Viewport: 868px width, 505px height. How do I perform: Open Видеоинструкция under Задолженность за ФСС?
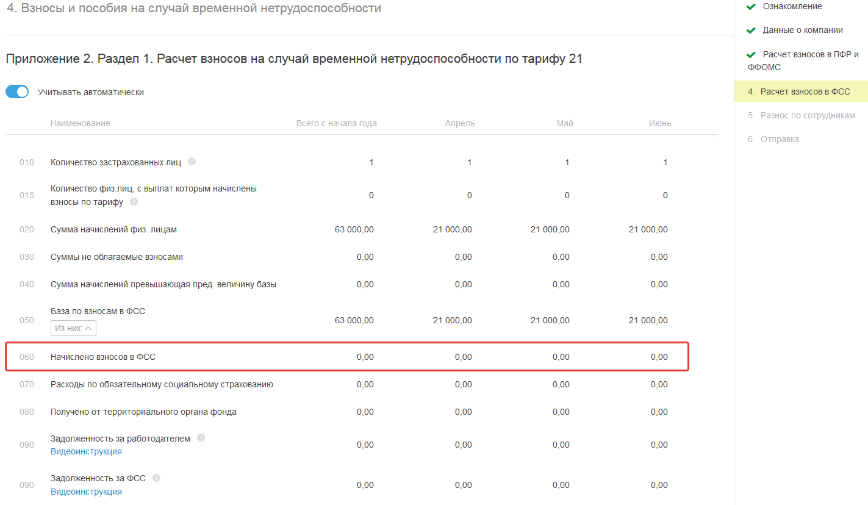pos(86,492)
